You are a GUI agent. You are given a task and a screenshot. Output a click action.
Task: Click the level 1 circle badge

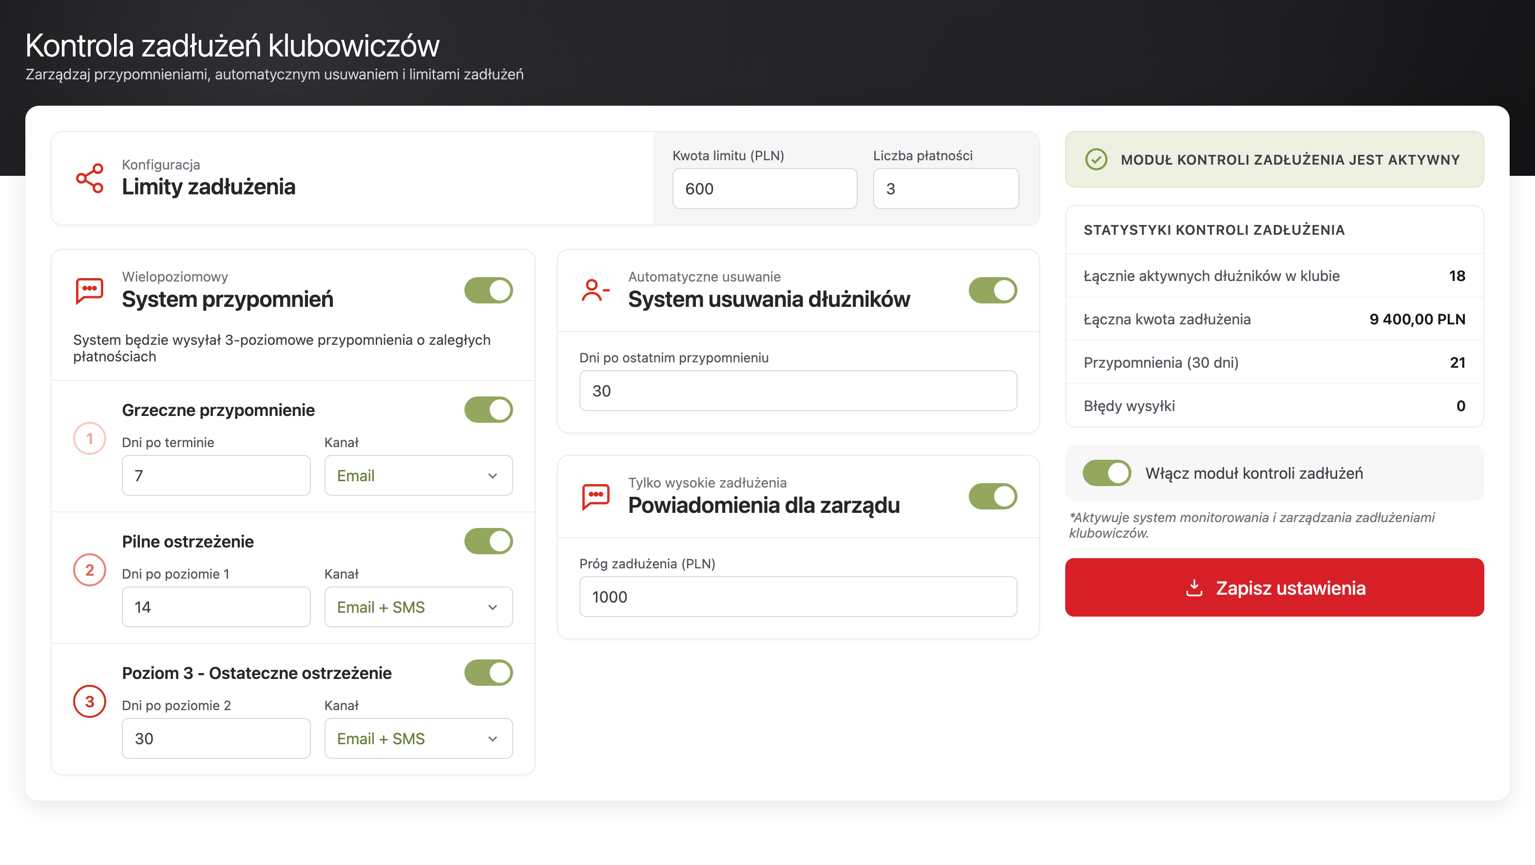pyautogui.click(x=89, y=438)
